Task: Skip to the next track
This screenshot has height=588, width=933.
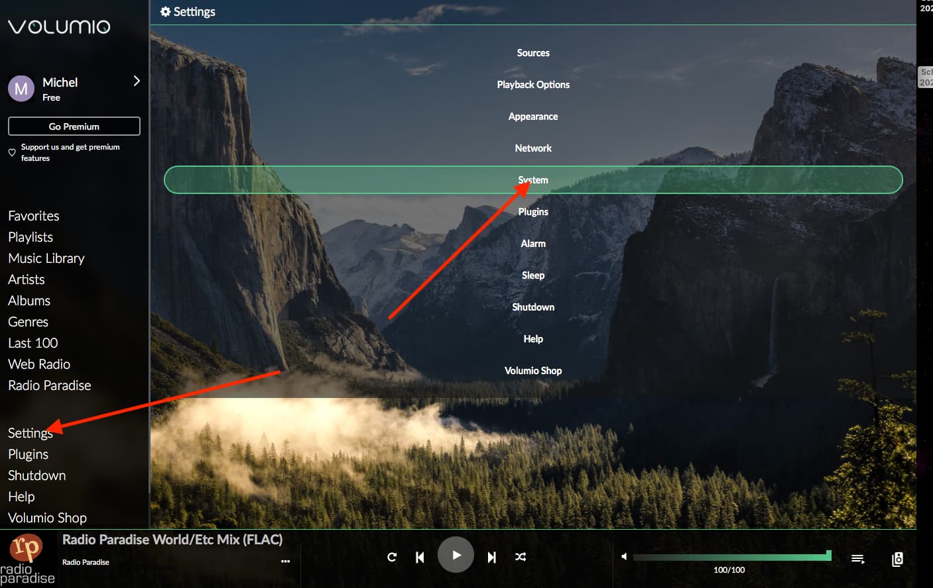Action: click(491, 557)
